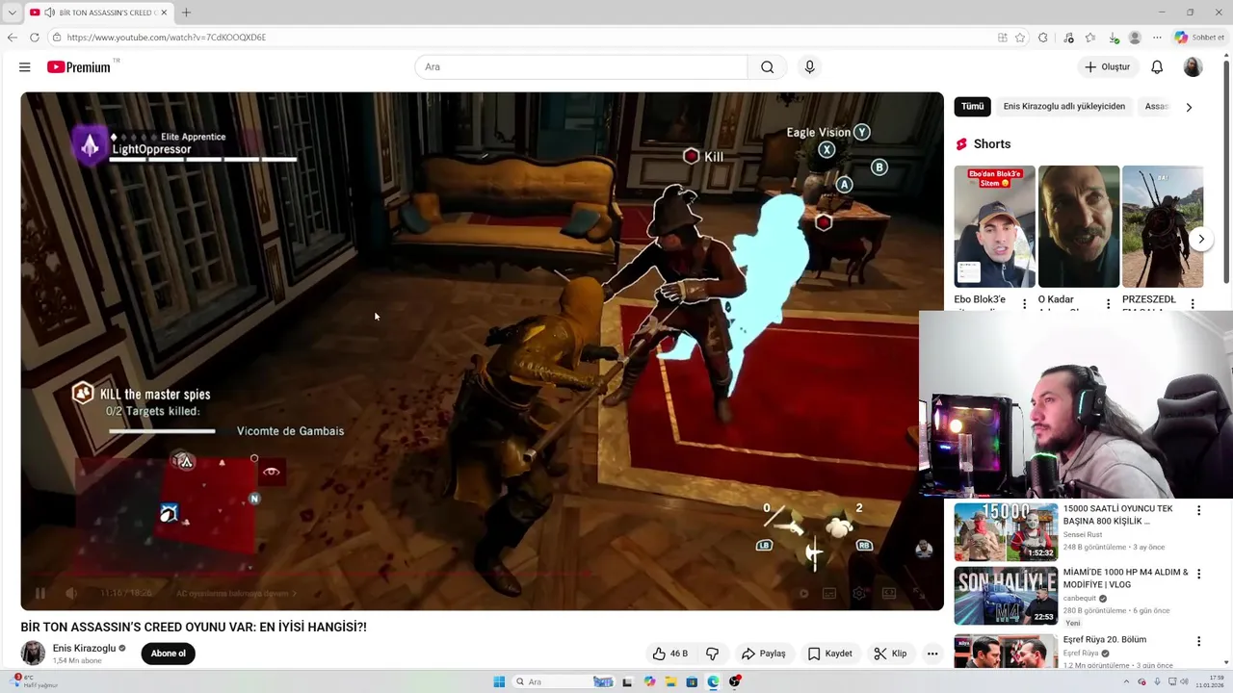Open the Windows Start menu
Screen dimensions: 1233x693
499,681
